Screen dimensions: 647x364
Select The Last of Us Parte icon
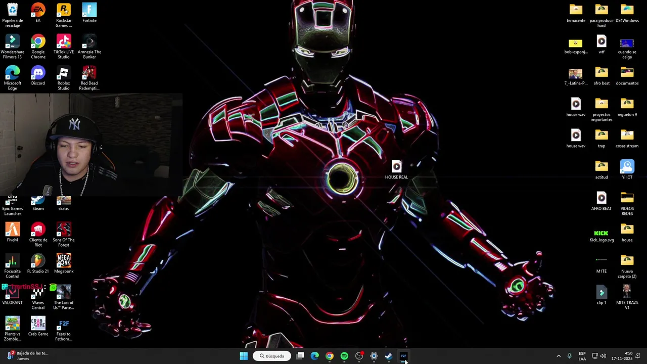click(x=64, y=297)
